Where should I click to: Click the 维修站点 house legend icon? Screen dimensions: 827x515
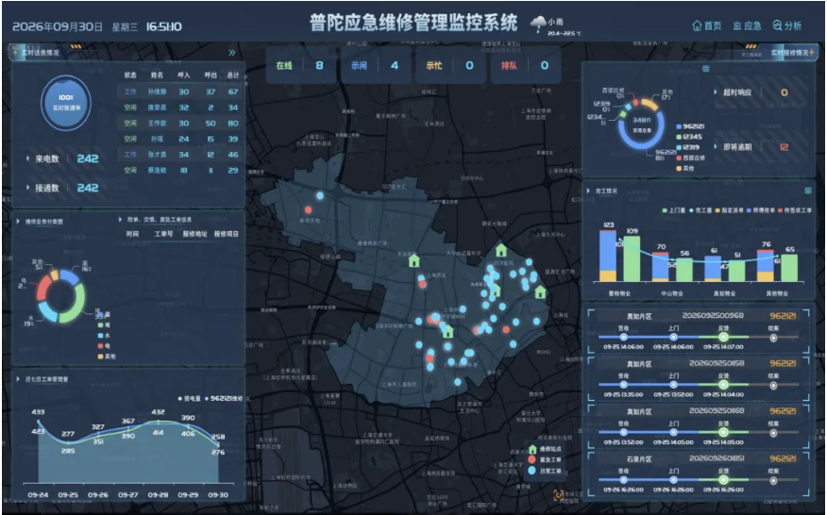[532, 449]
